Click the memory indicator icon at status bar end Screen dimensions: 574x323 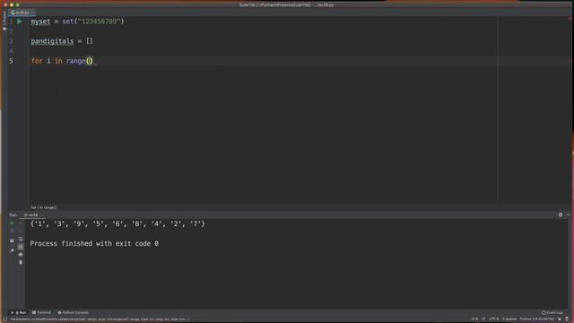[x=567, y=319]
